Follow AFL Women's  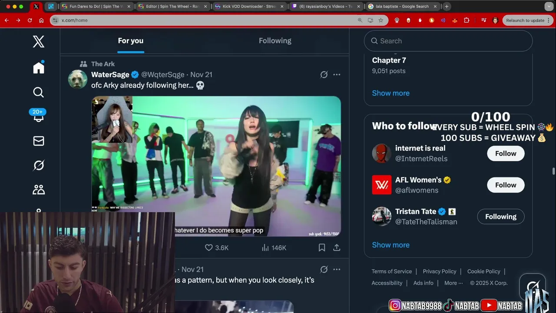[x=506, y=185]
